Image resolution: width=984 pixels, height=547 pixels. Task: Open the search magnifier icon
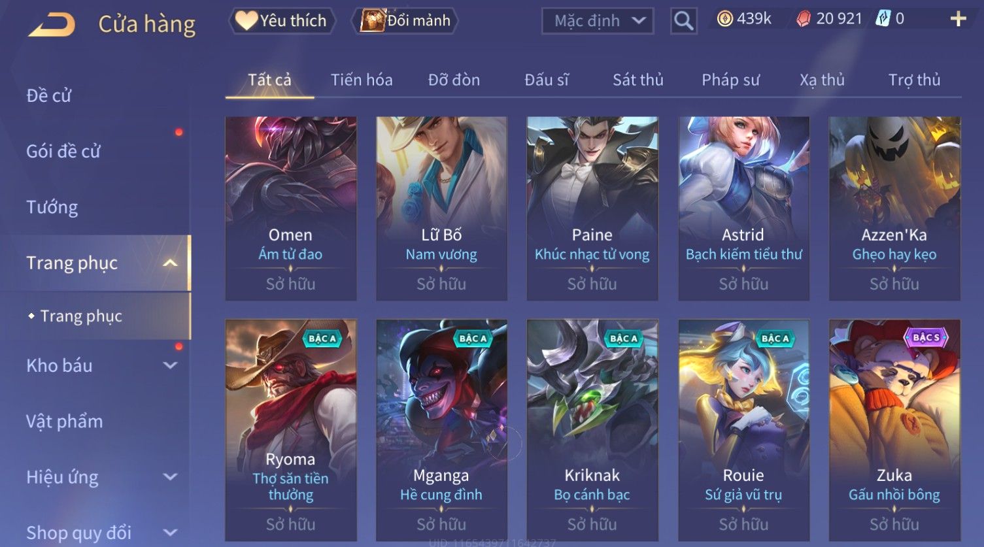[x=683, y=21]
